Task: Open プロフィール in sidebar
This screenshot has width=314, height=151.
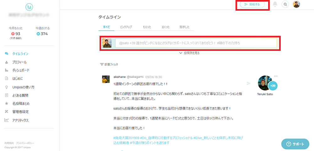Action: tap(19, 62)
